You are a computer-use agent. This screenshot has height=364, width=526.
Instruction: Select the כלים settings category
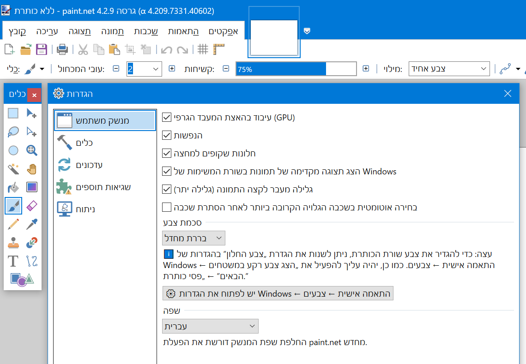coord(105,143)
